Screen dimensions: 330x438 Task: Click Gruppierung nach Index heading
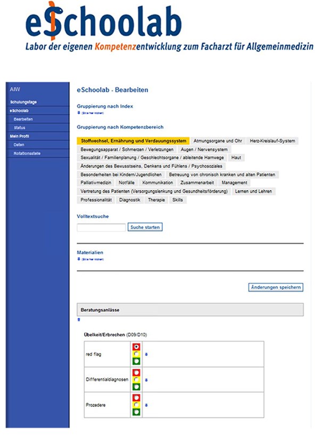pos(105,106)
